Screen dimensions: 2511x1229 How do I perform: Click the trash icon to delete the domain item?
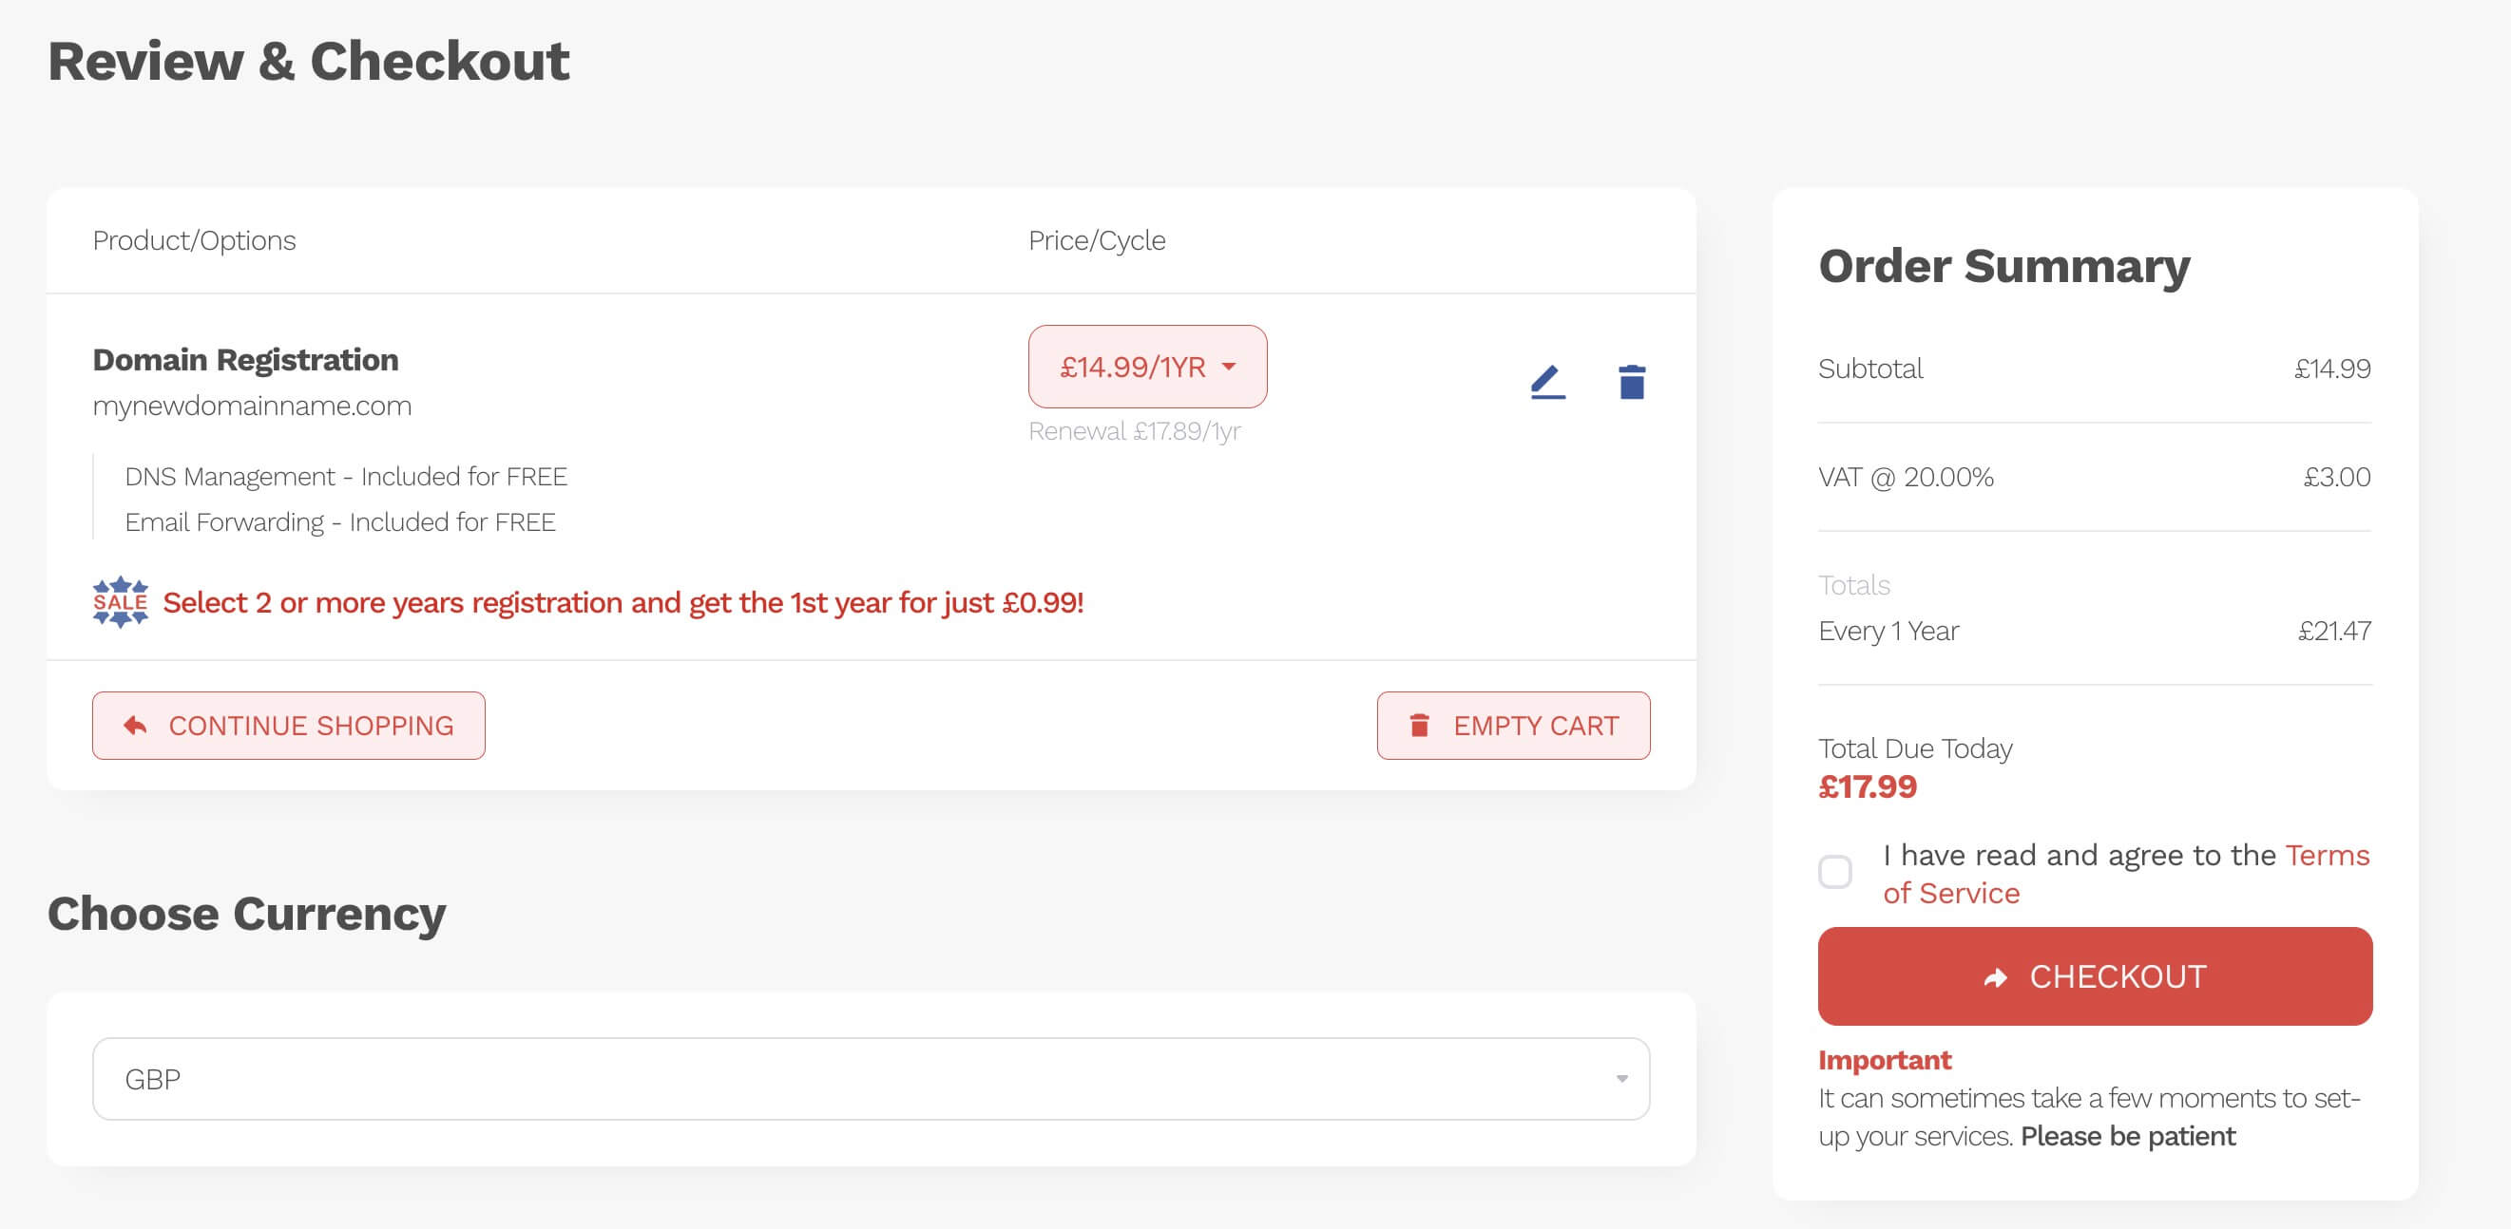pyautogui.click(x=1631, y=382)
